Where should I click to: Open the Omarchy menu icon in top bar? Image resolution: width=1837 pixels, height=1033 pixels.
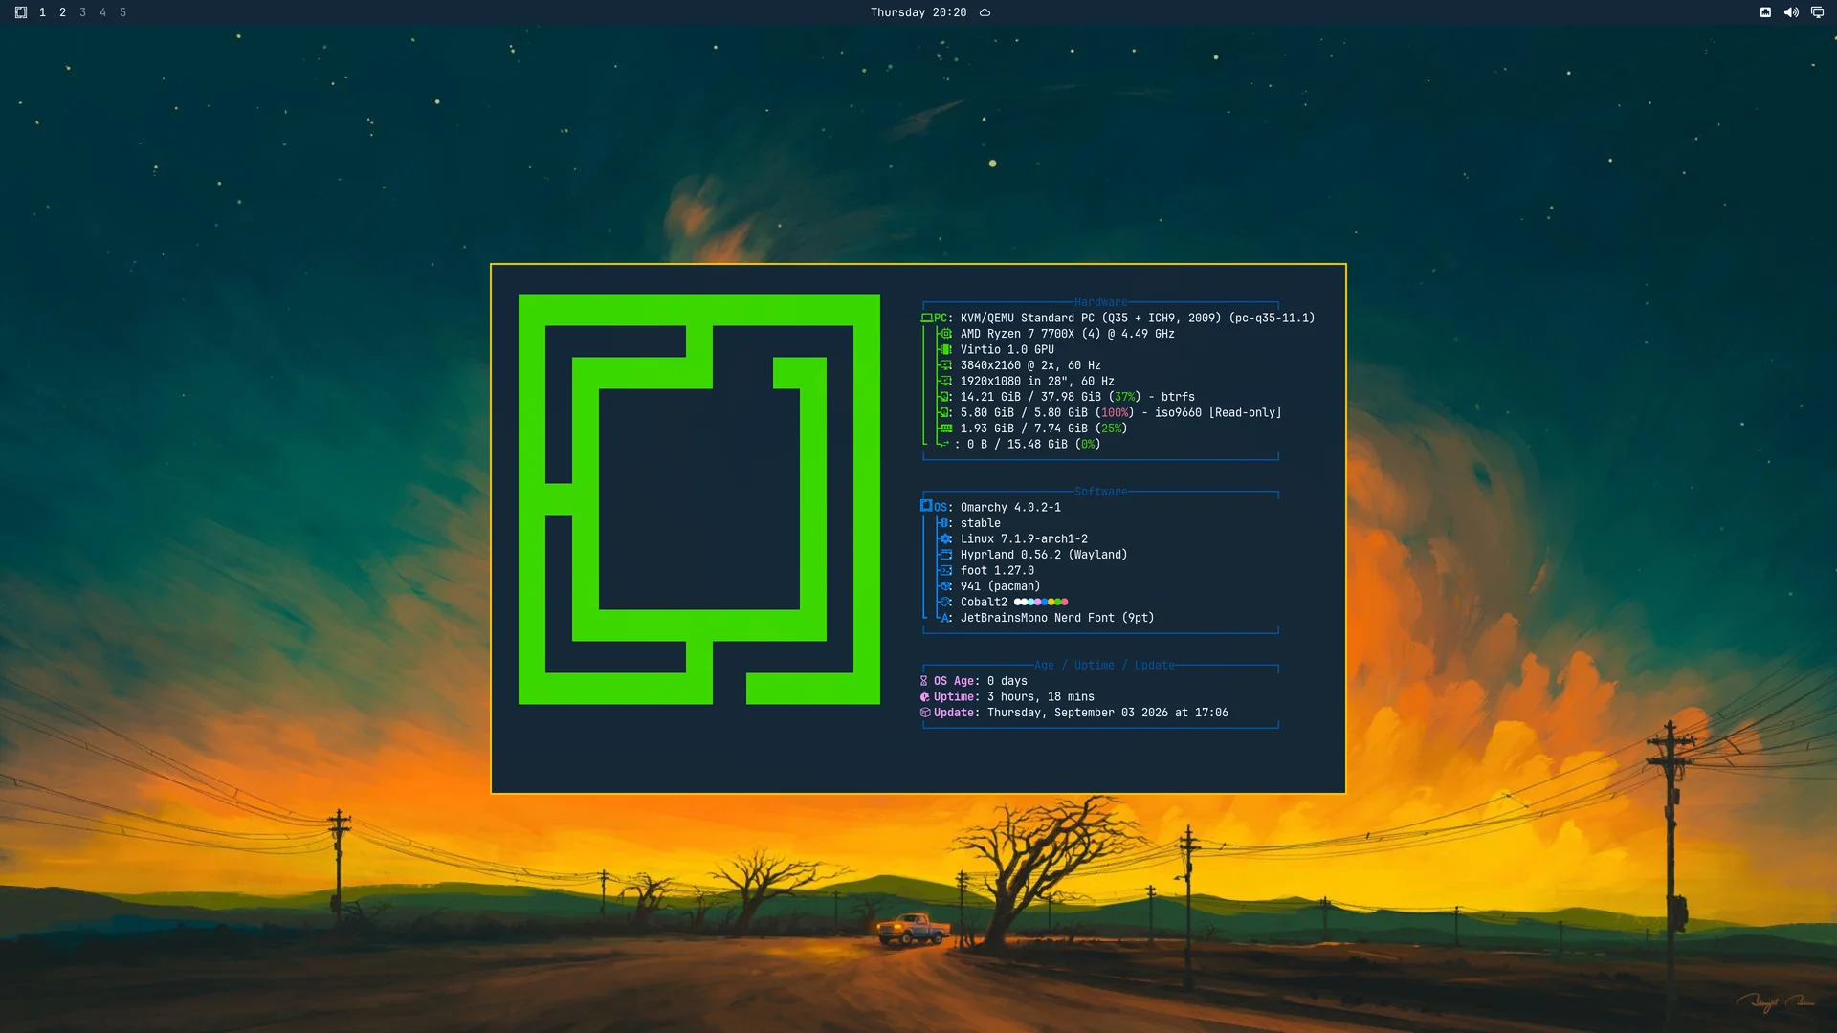coord(21,12)
